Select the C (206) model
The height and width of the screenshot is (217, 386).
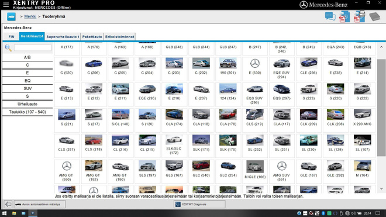[x=94, y=68]
